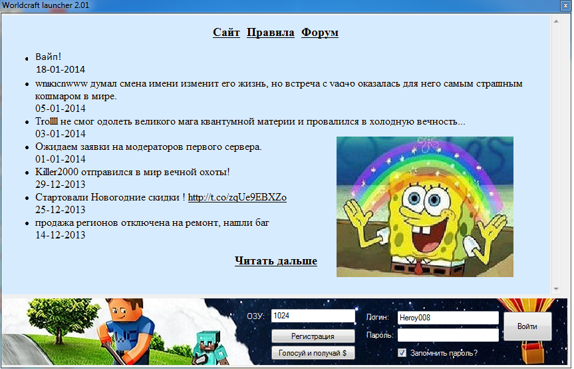Click the Голосуй и получай $ button
Screen dimensions: 574x369
click(313, 353)
